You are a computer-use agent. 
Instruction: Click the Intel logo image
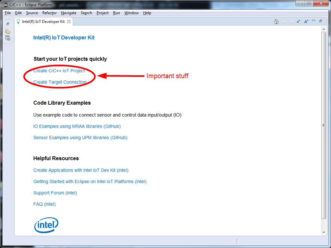(46, 225)
